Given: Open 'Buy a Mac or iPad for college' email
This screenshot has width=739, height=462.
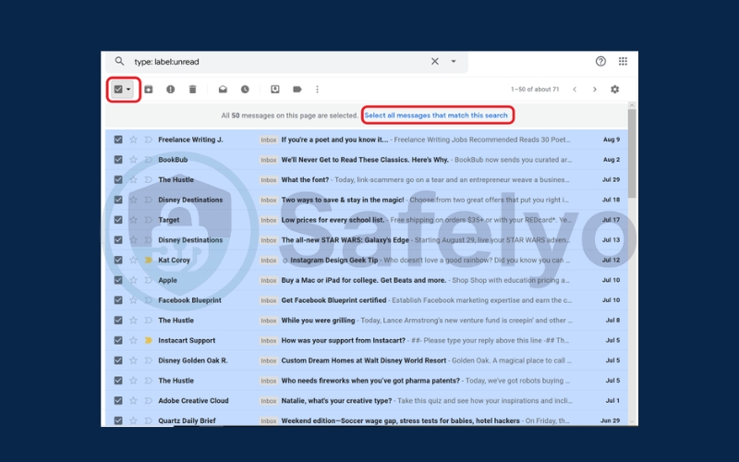Looking at the screenshot, I should click(364, 280).
